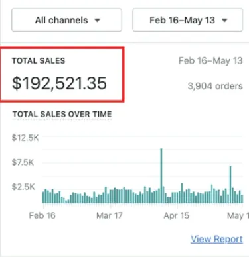The image size is (249, 257).
Task: Click the All channels dropdown arrow icon
Action: coord(98,21)
